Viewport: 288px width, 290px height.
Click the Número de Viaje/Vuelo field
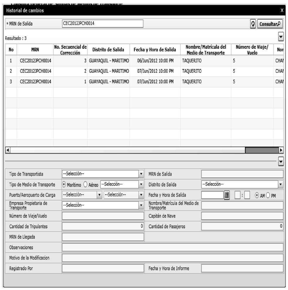click(x=103, y=216)
